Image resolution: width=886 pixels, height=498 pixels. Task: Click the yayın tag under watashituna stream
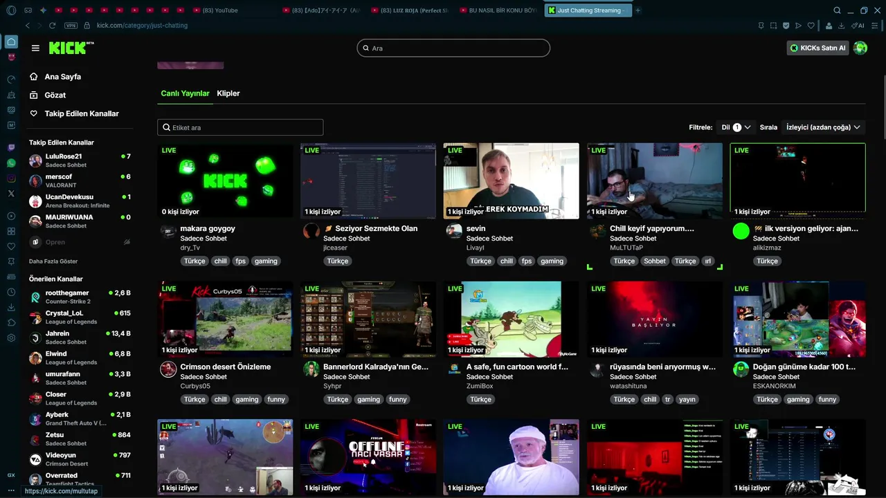pyautogui.click(x=687, y=400)
